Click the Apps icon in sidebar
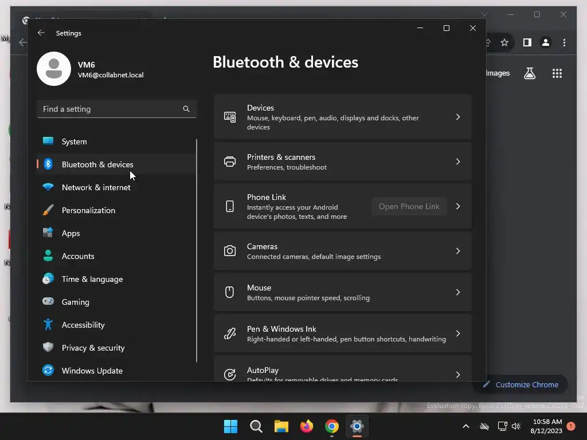This screenshot has height=440, width=587. pos(48,233)
